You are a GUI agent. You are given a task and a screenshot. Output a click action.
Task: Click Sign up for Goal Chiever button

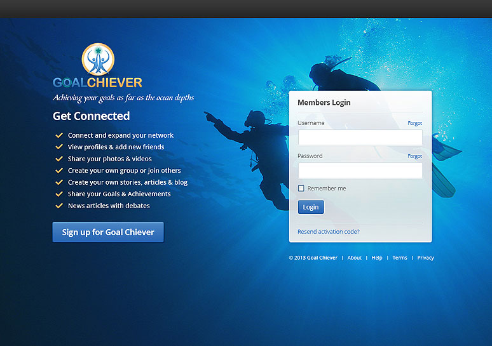point(108,232)
